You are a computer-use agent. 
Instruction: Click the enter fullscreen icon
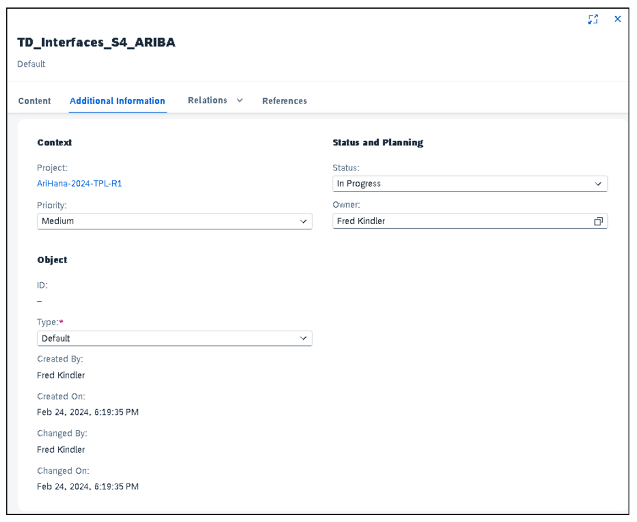point(593,19)
